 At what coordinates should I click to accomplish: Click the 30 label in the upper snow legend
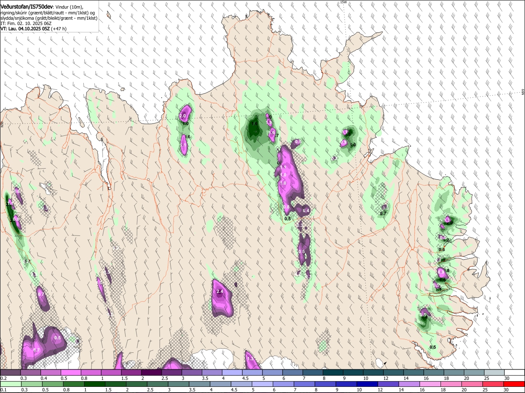(507, 378)
